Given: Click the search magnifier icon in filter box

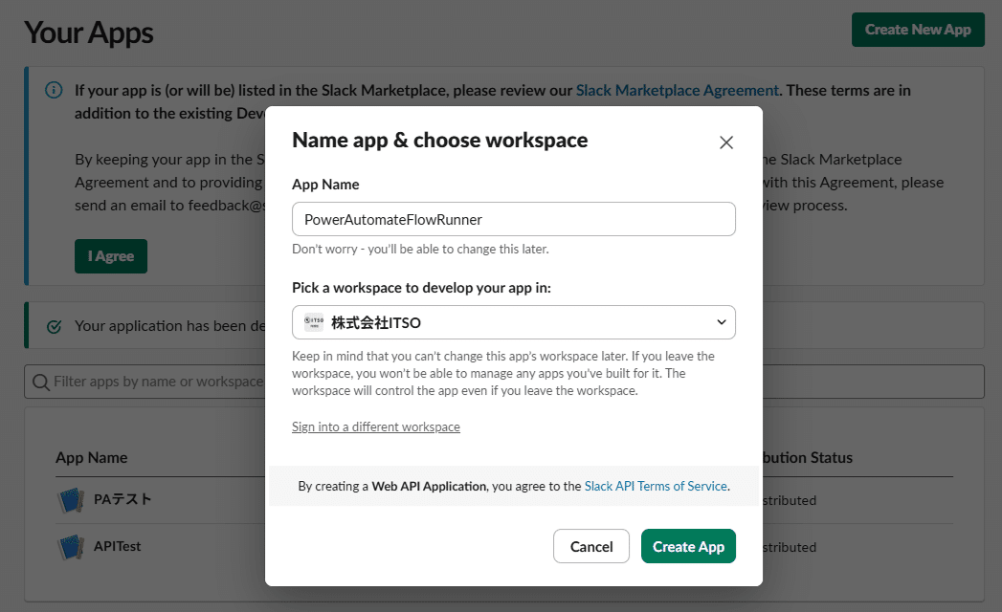Looking at the screenshot, I should [x=41, y=382].
